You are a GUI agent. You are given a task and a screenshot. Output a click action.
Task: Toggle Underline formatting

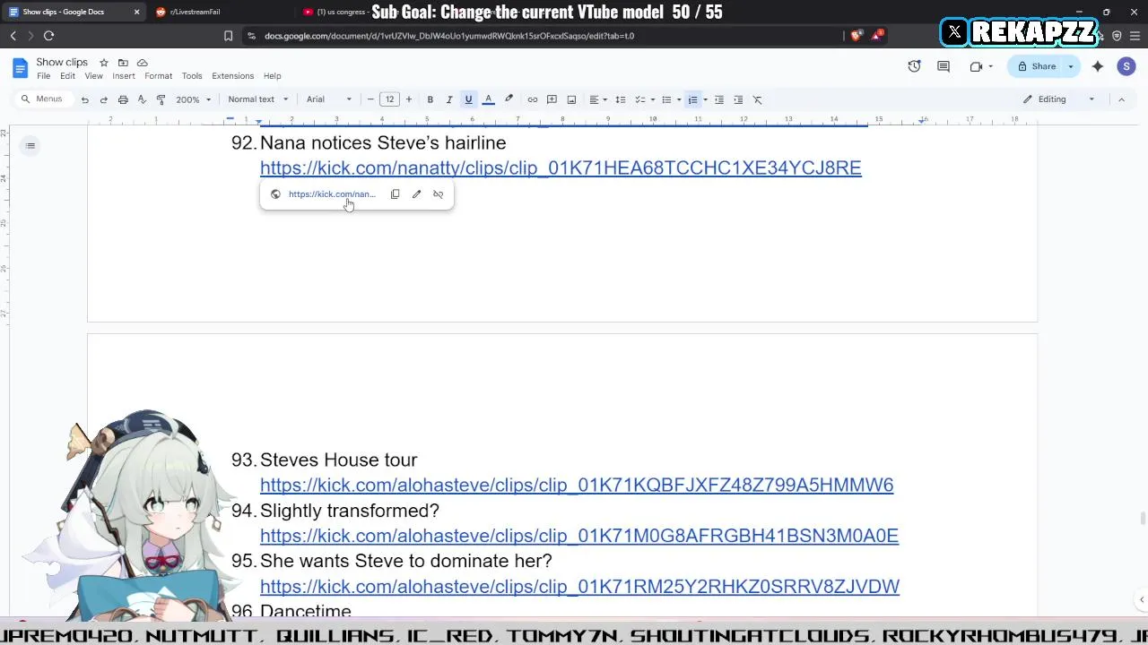468,99
